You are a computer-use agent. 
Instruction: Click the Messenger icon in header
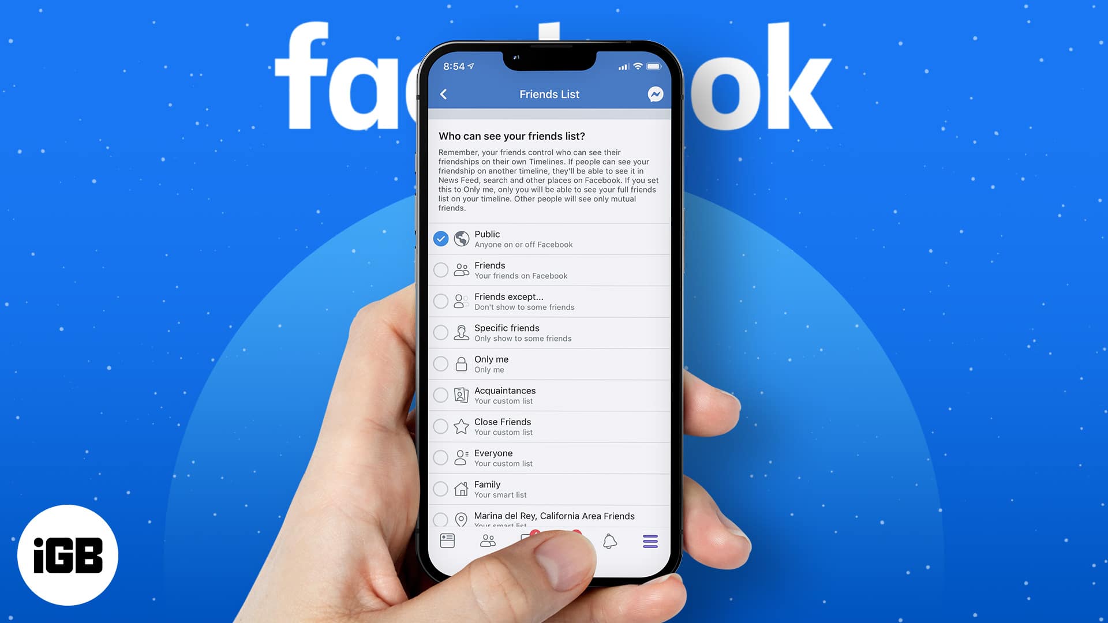[654, 93]
